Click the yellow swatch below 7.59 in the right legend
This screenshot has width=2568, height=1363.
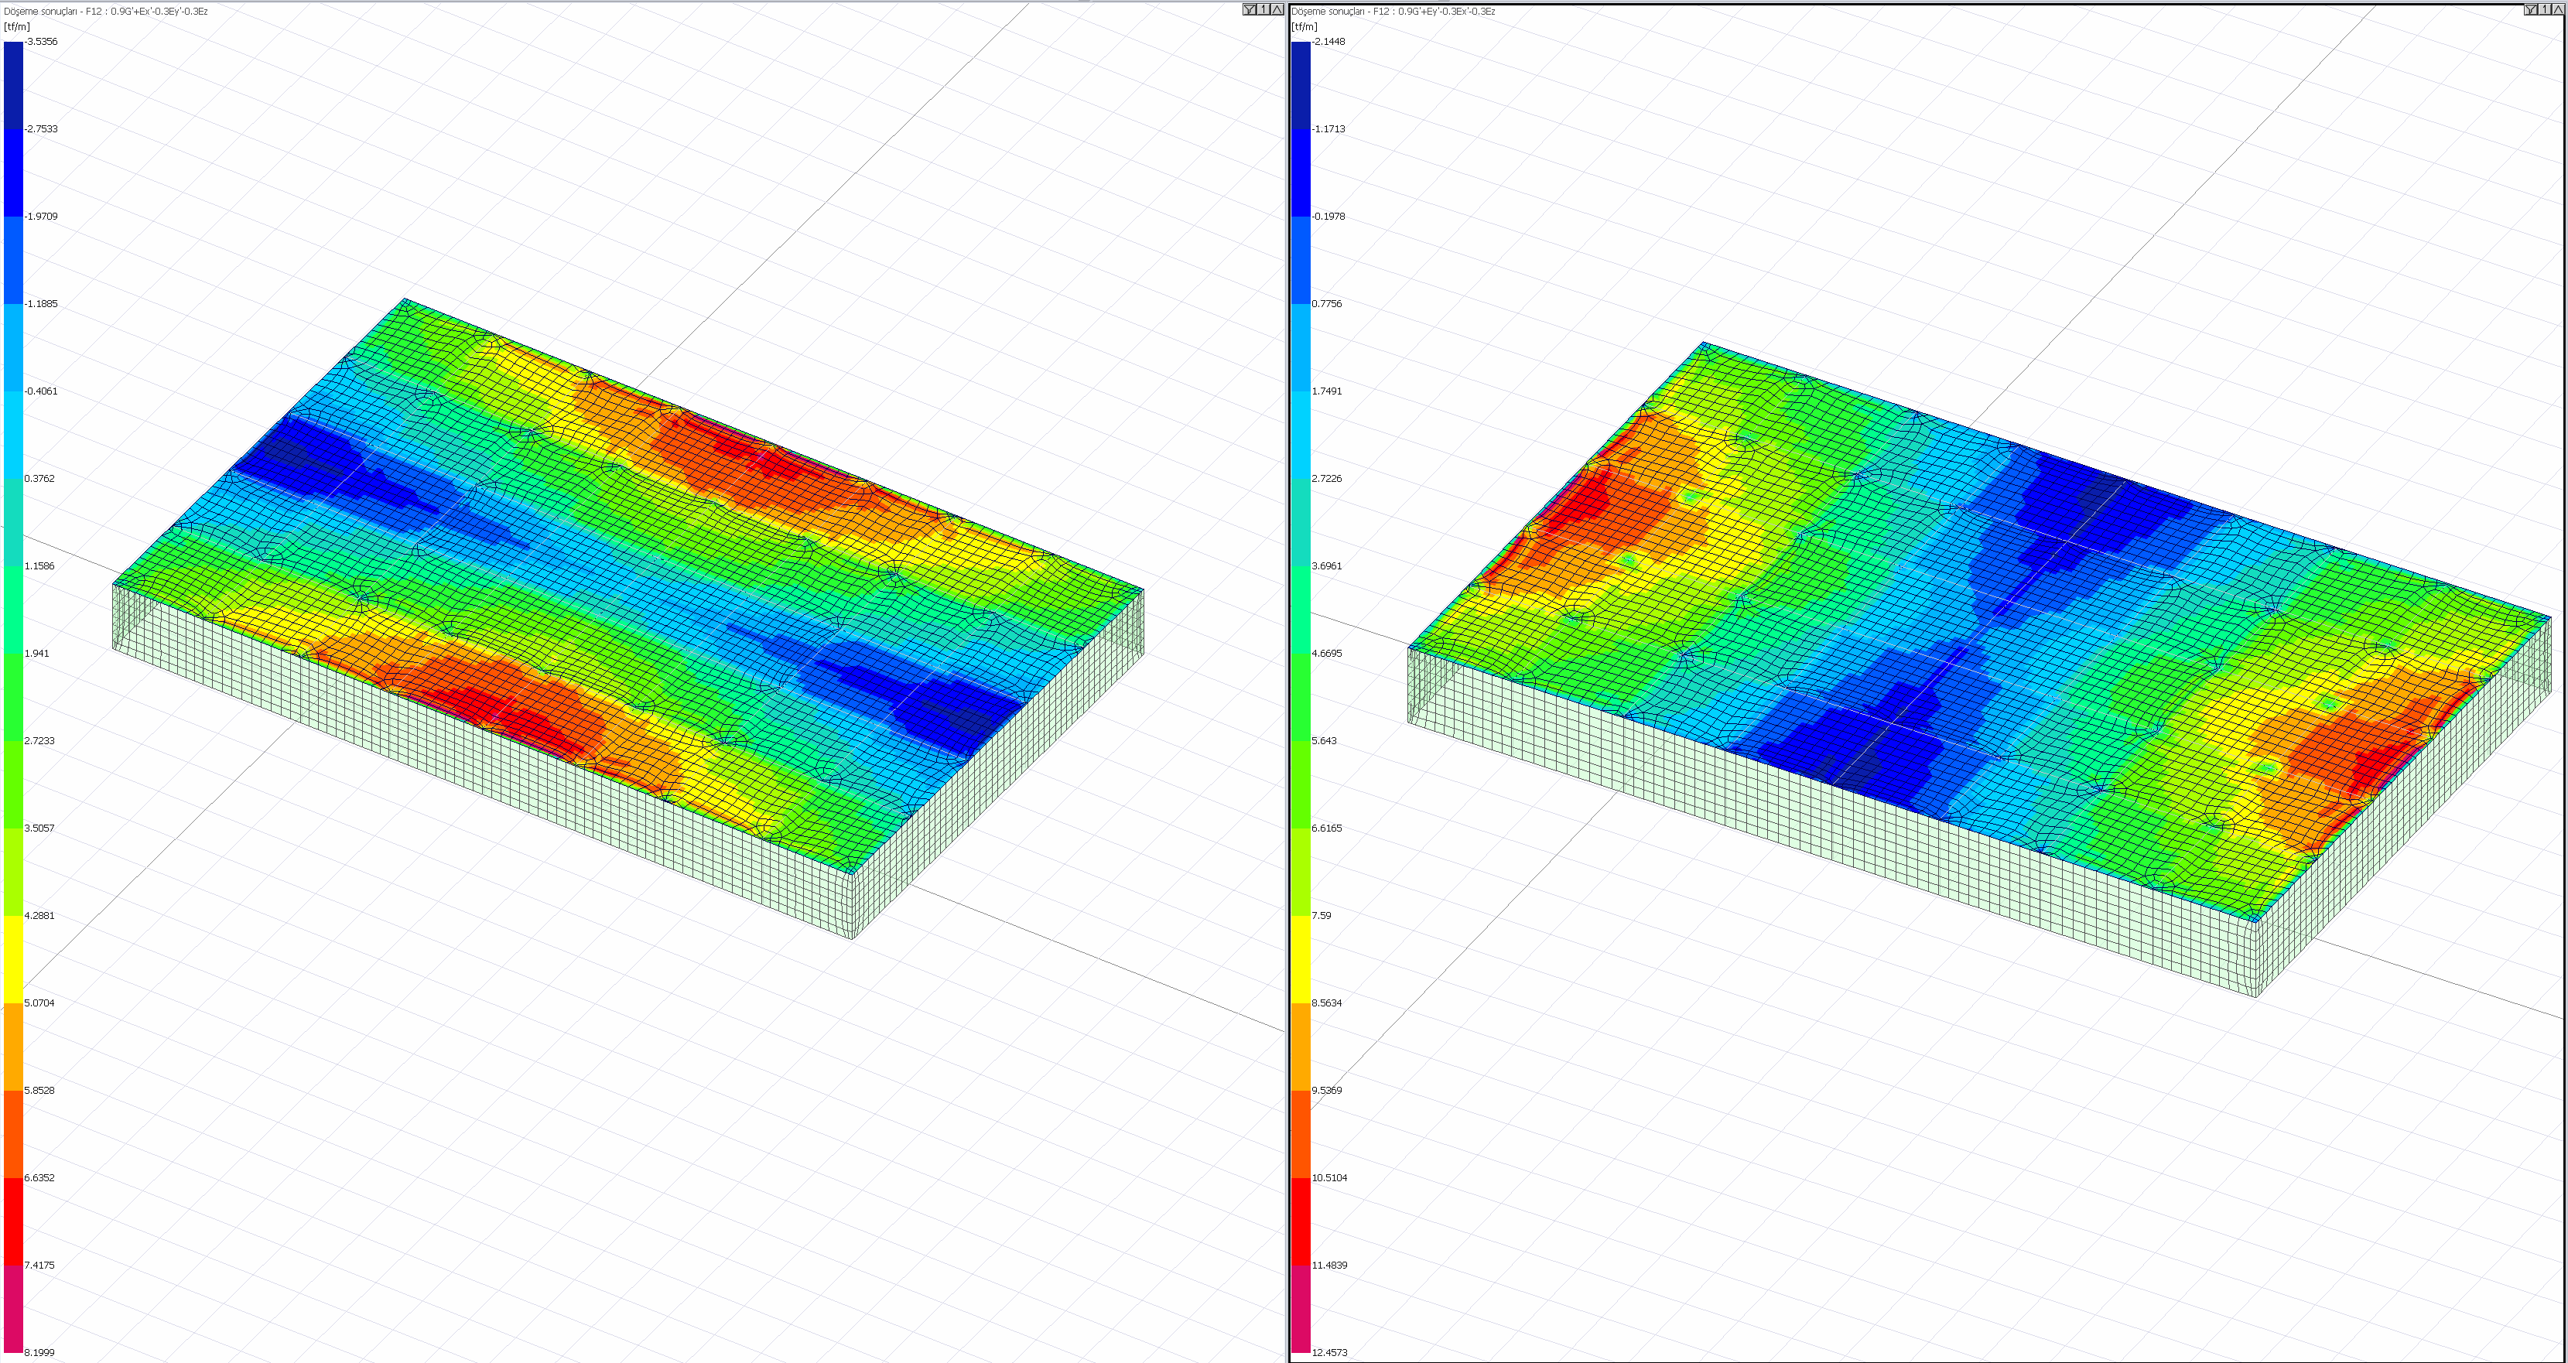(1301, 958)
